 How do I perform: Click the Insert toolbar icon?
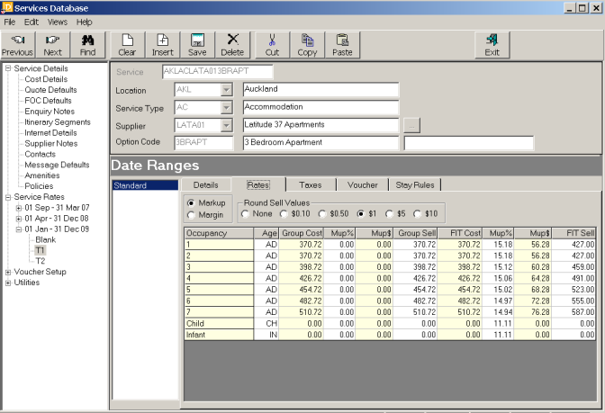point(163,45)
